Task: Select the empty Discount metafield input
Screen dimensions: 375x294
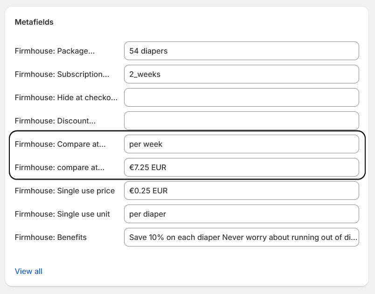Action: point(241,121)
